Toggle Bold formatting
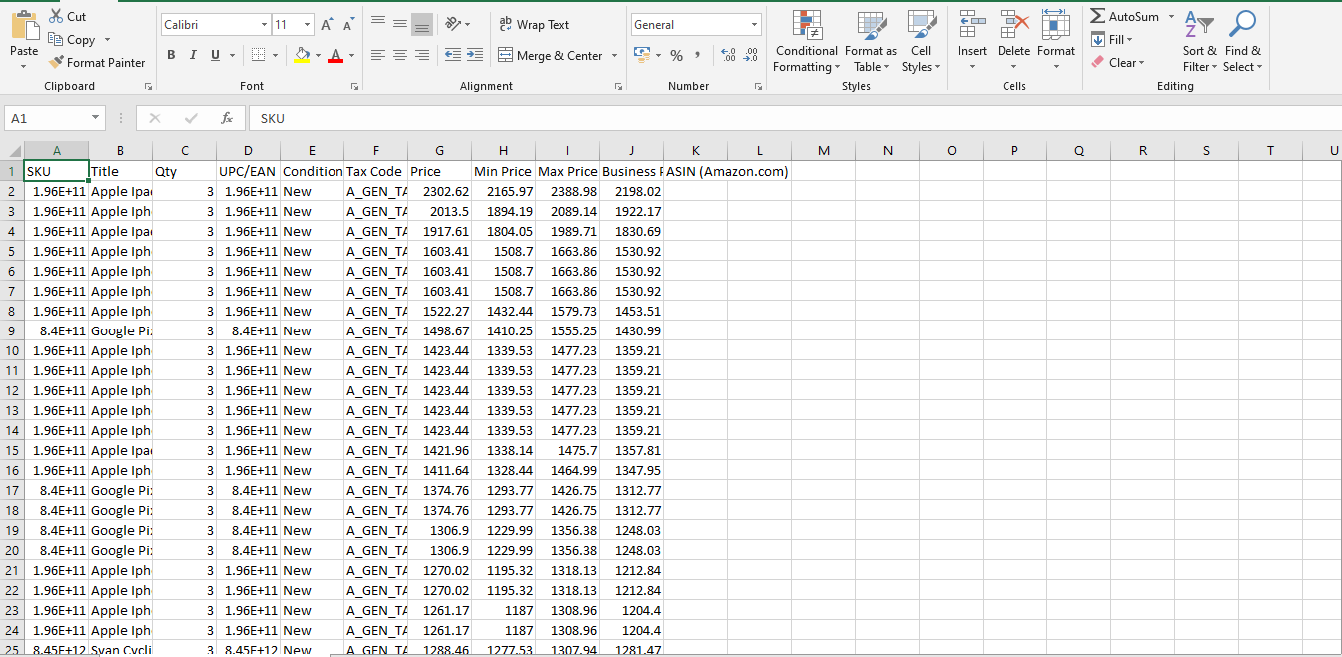 pyautogui.click(x=171, y=55)
